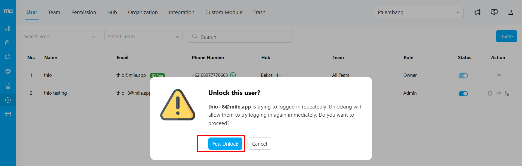Click the puzzle piece icon in sidebar
522x166 pixels.
coord(8,71)
